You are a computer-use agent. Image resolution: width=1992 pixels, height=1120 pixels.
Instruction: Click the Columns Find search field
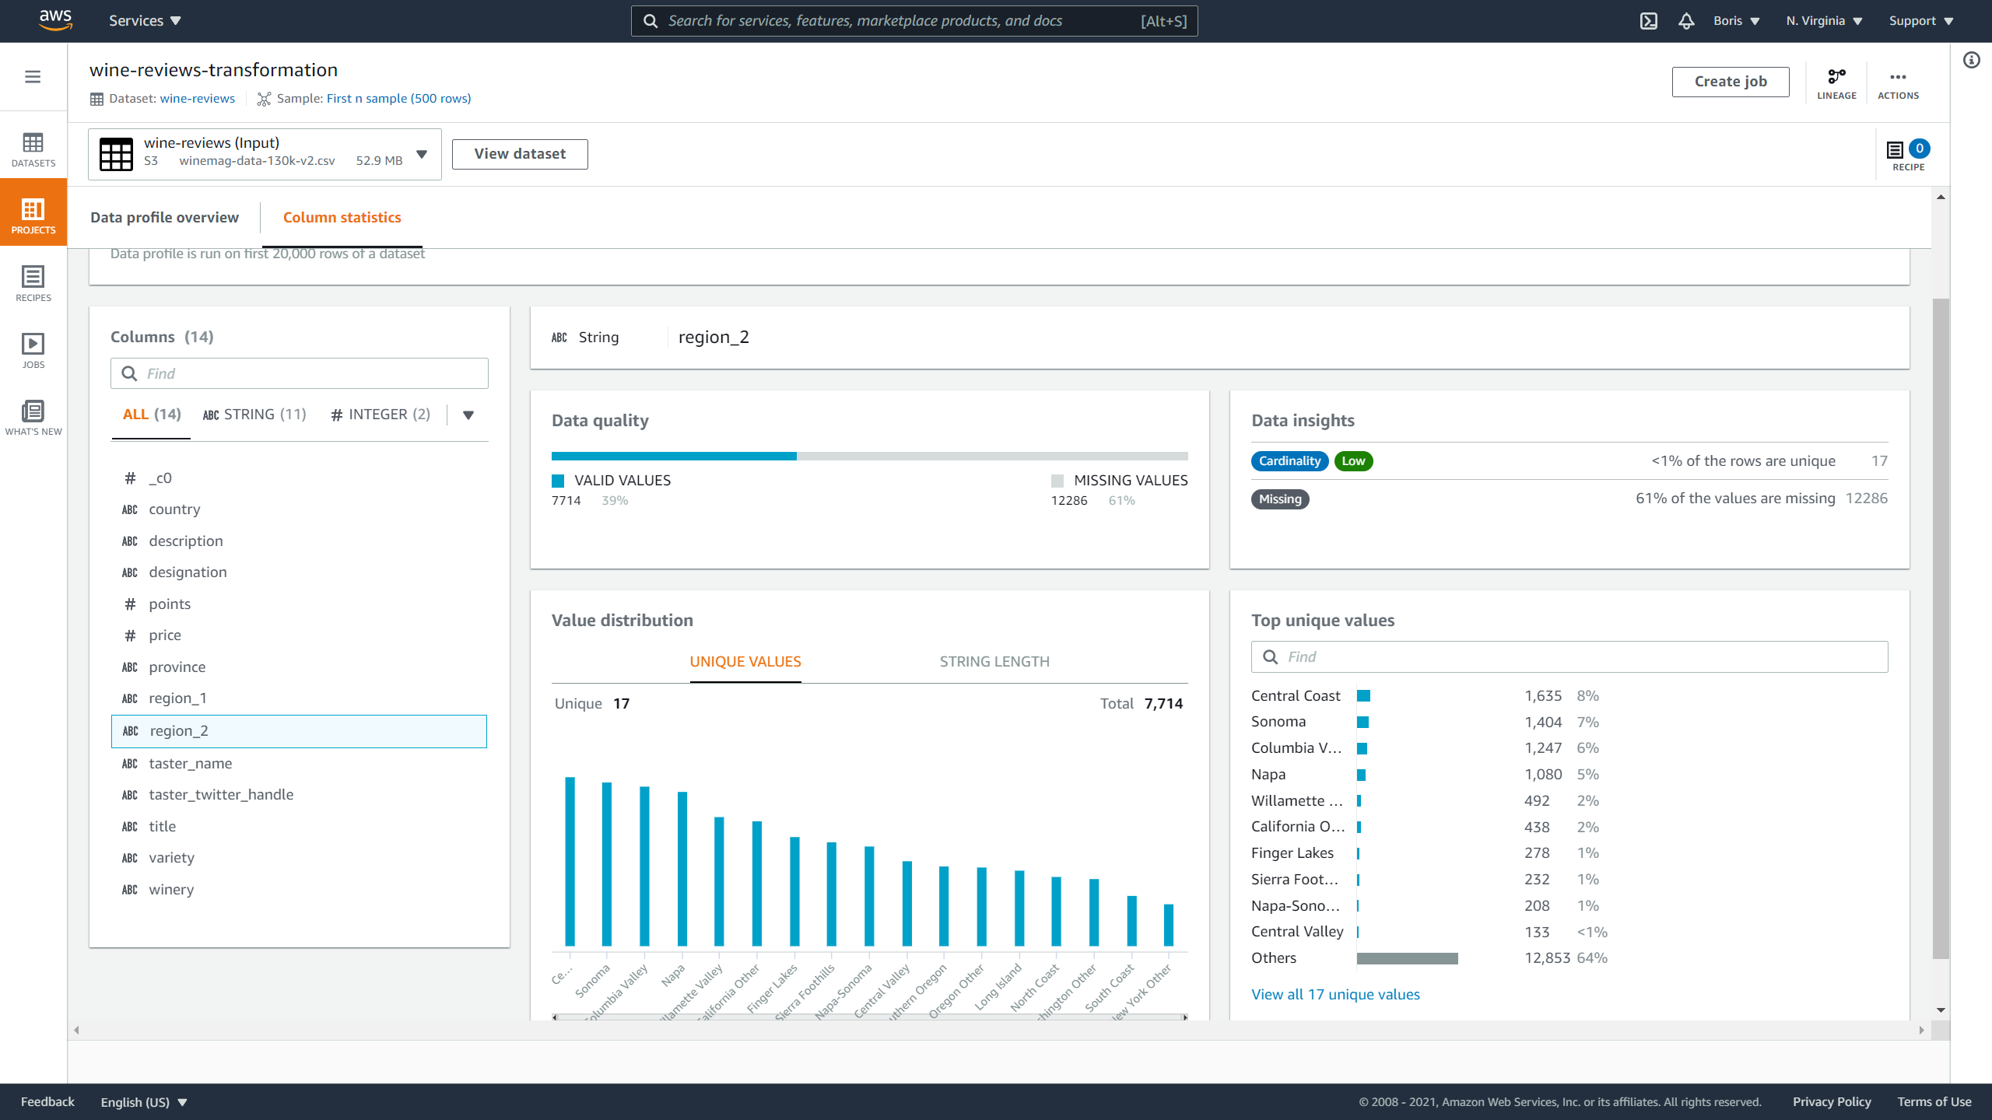300,373
